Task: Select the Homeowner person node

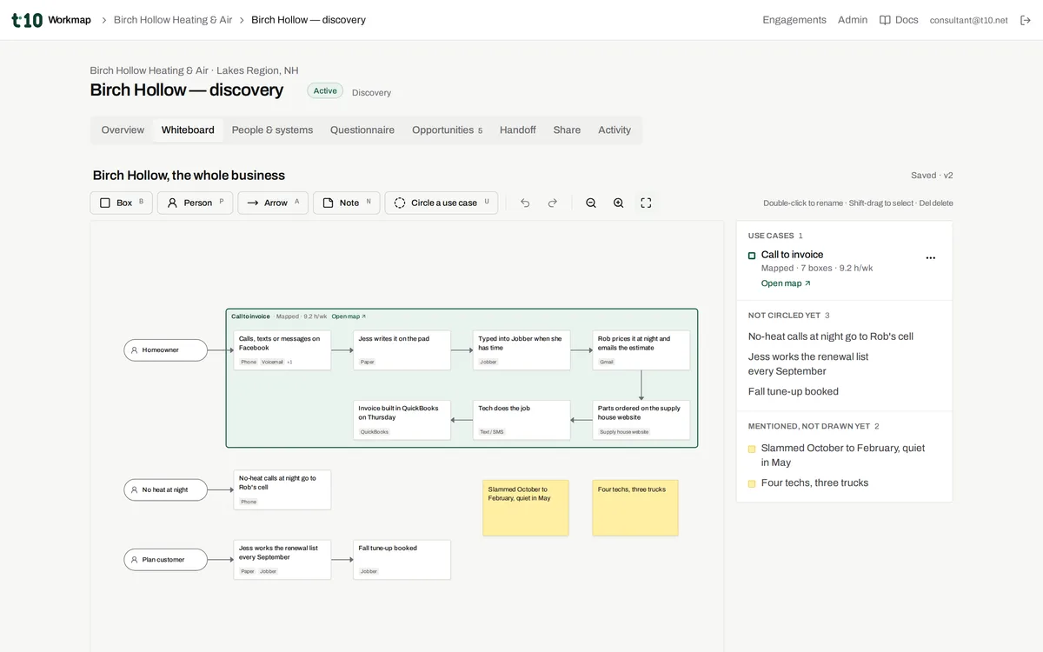Action: (x=166, y=350)
